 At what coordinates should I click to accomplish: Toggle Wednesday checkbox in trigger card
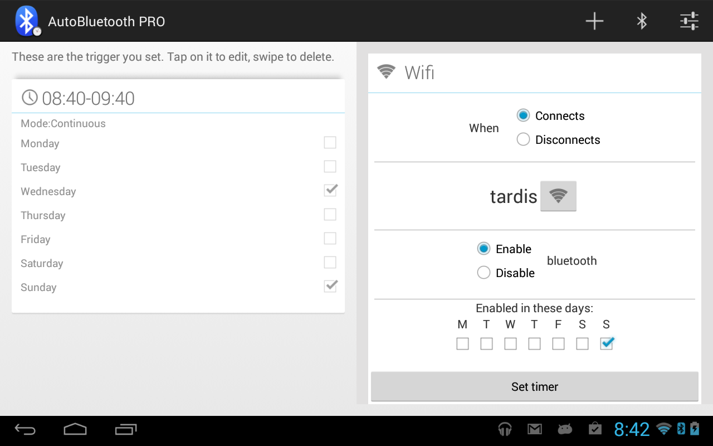click(330, 190)
